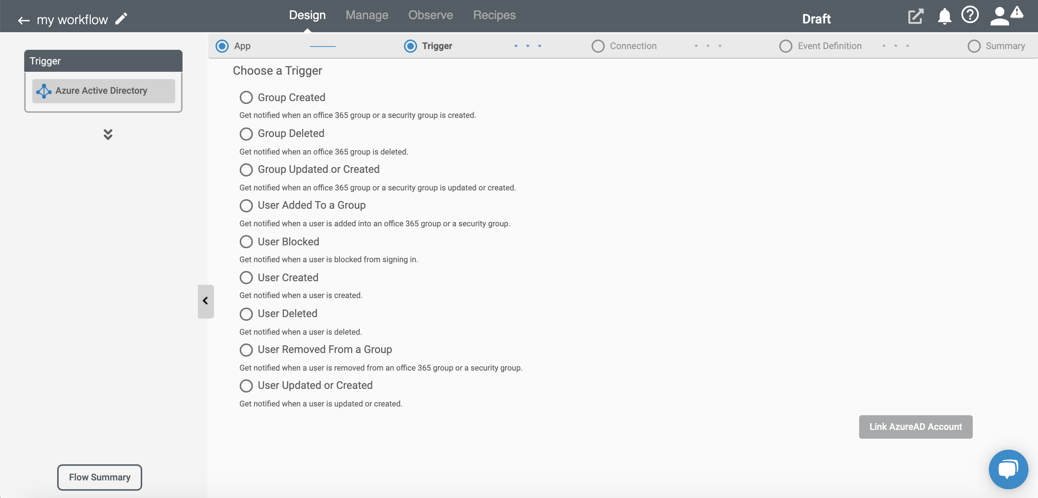Switch to the Observe tab
1038x498 pixels.
point(430,15)
